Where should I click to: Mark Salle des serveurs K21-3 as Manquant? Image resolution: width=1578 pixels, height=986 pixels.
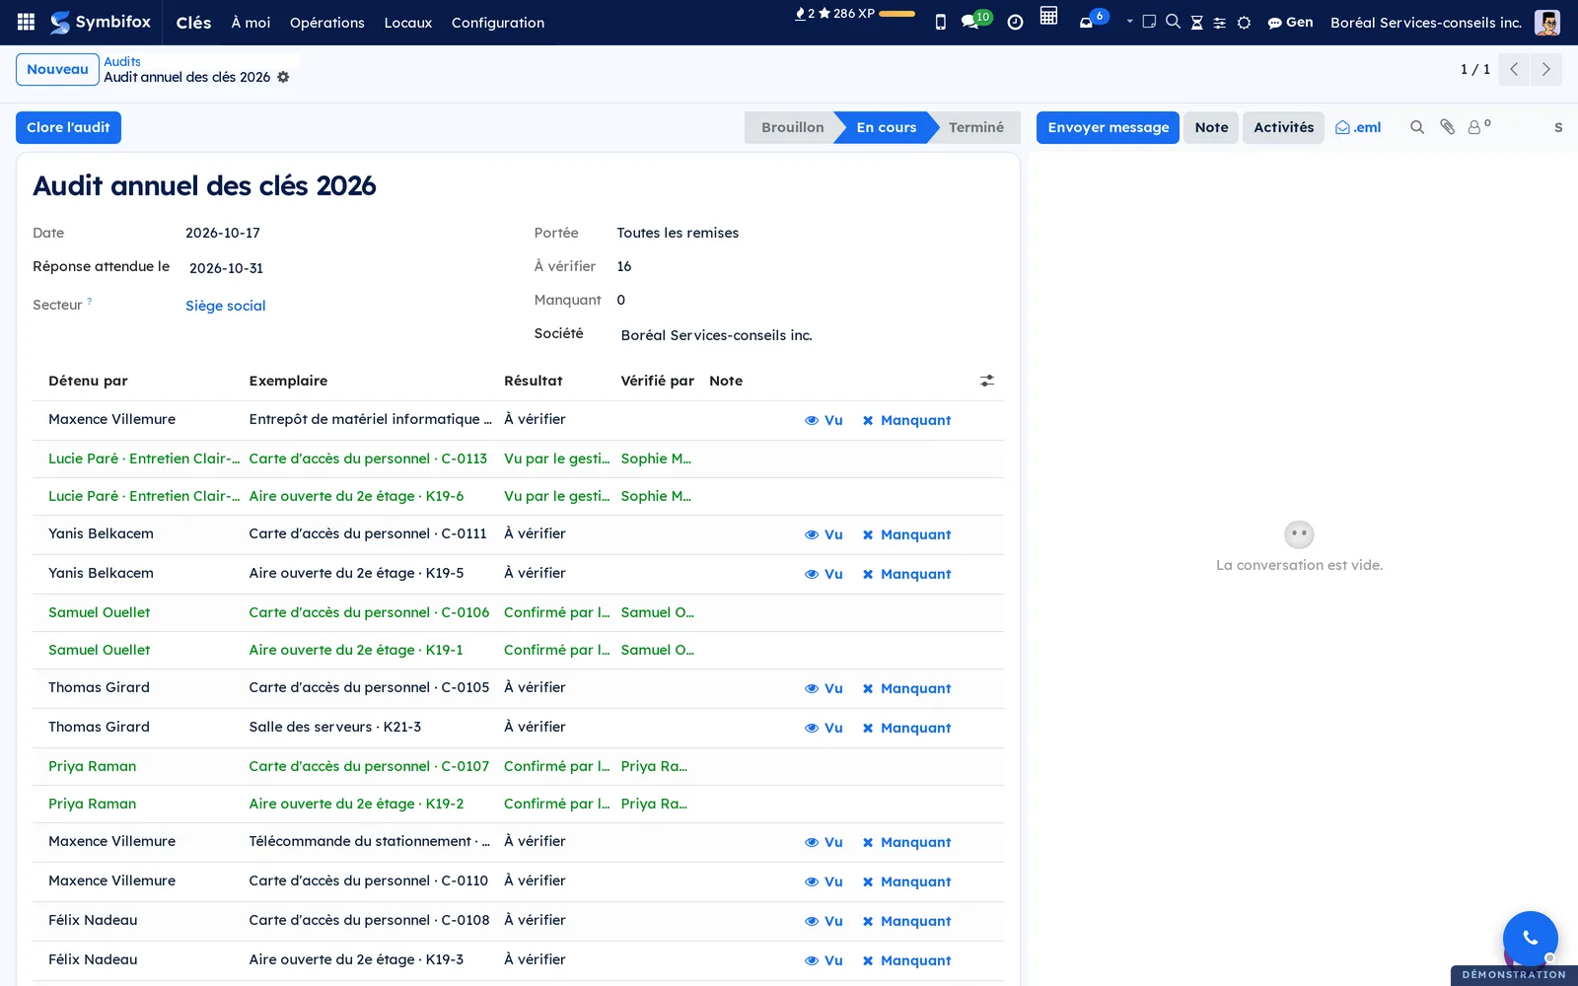[906, 728]
